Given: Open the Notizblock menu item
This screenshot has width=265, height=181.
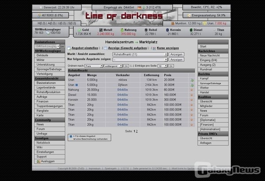Looking at the screenshot, I should [49, 143].
